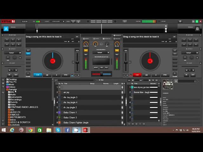Open deck B effect selection dropdown
The height and width of the screenshot is (152, 203).
pyautogui.click(x=190, y=53)
